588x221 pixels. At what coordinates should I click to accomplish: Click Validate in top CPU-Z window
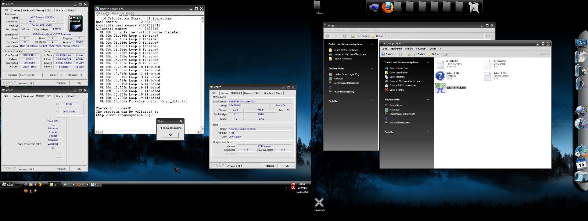pos(61,83)
